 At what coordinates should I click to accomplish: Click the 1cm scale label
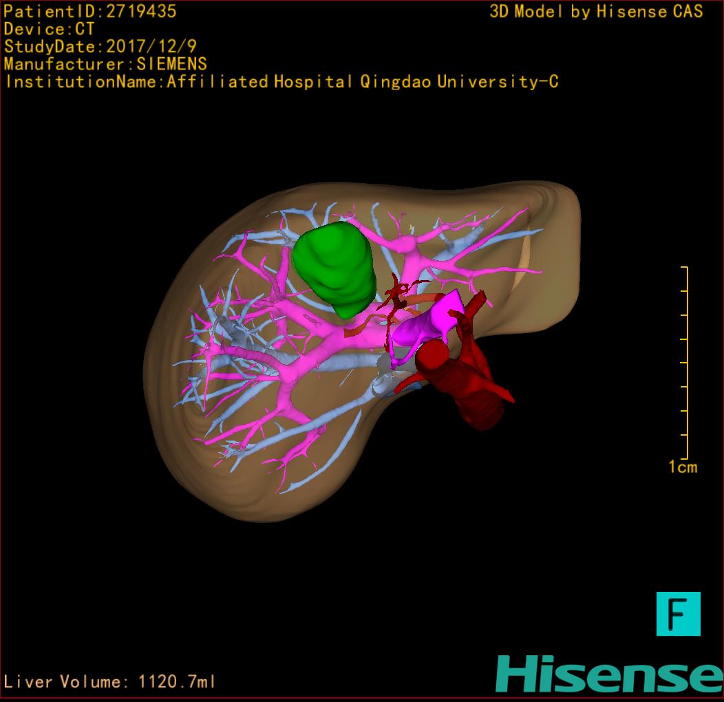[682, 467]
